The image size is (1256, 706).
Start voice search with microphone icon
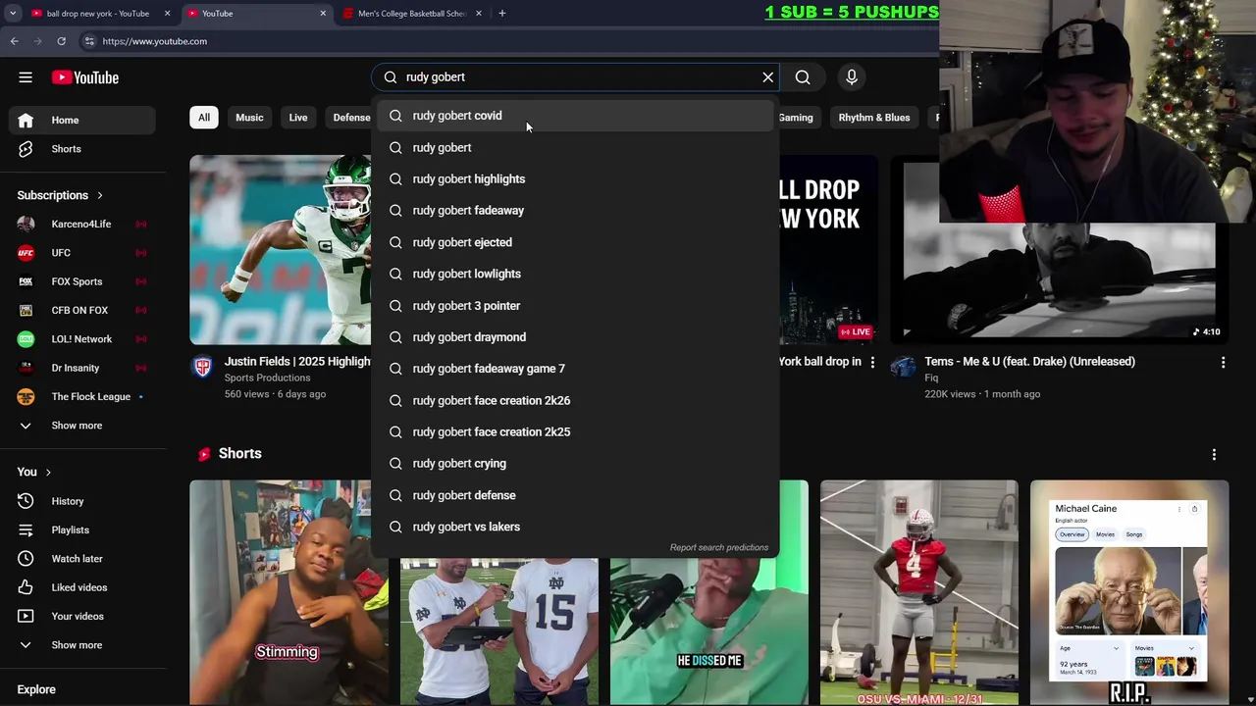tap(852, 77)
